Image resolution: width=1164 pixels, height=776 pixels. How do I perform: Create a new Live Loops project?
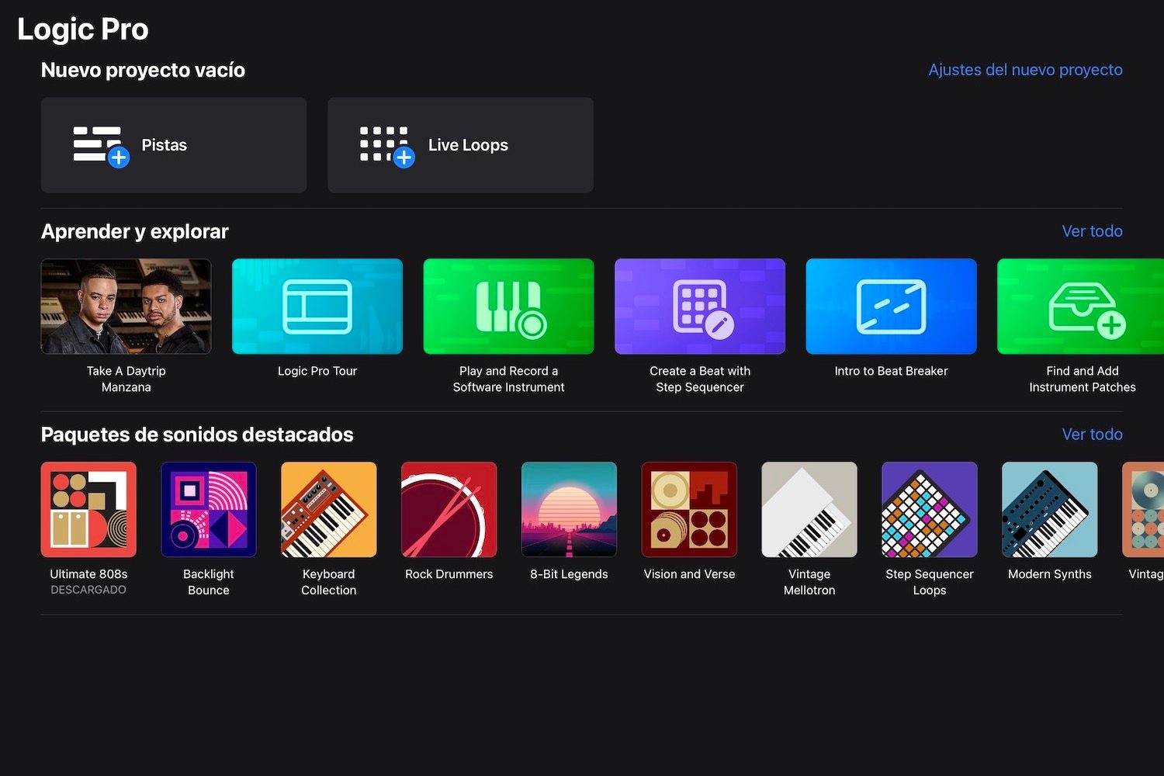click(460, 145)
